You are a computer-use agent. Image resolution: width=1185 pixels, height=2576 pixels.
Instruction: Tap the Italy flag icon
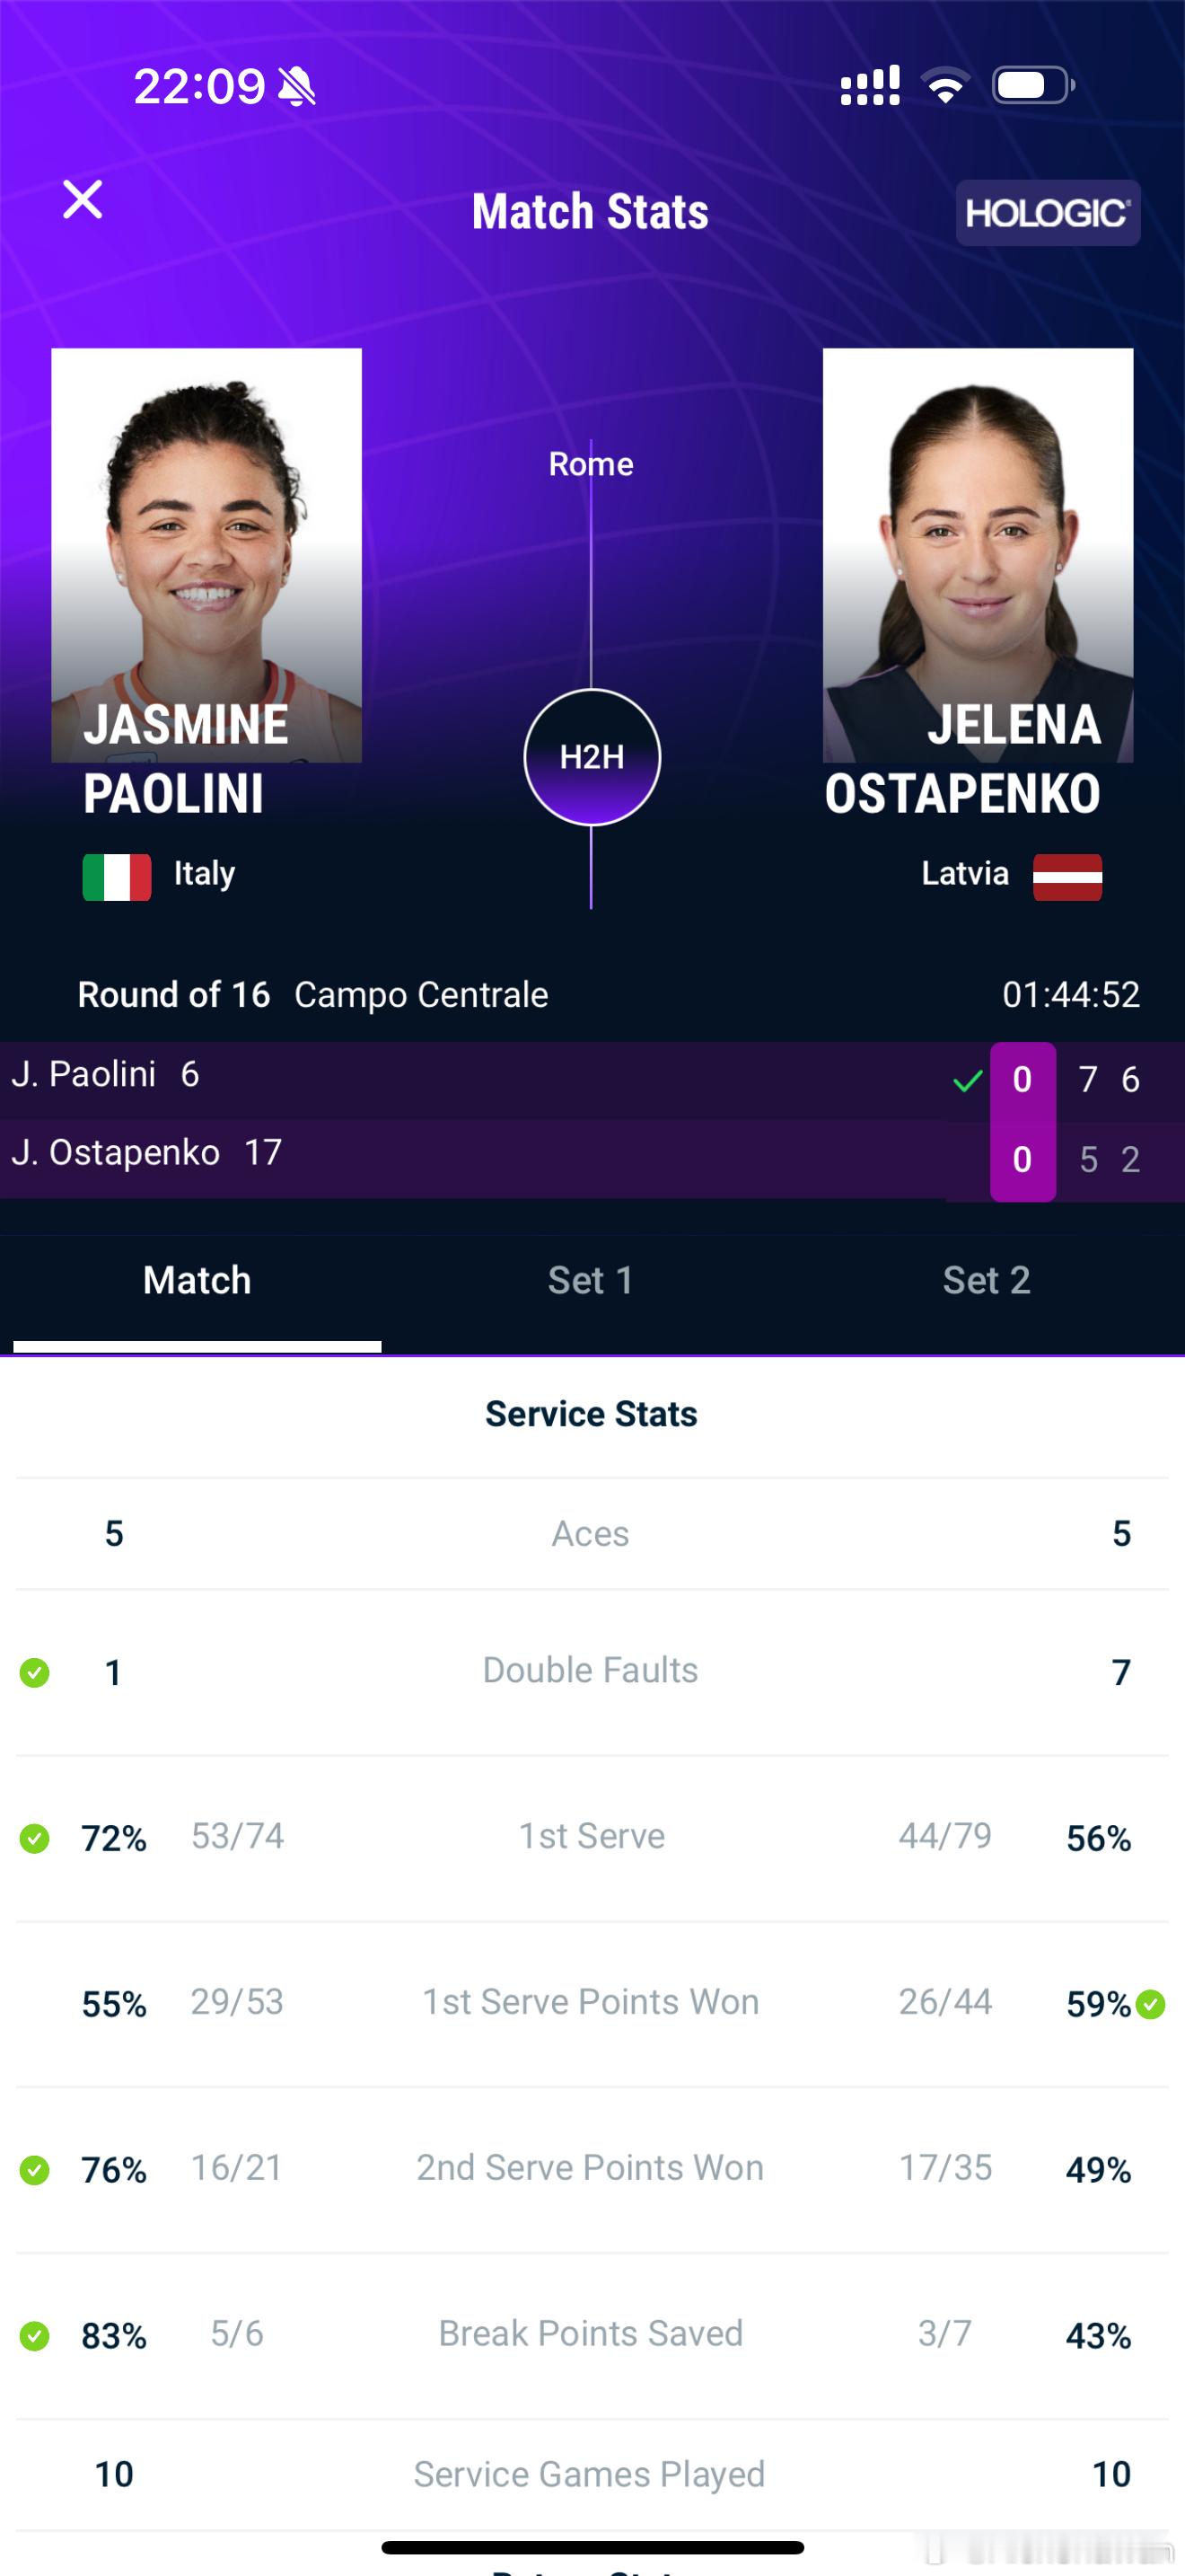coord(117,877)
